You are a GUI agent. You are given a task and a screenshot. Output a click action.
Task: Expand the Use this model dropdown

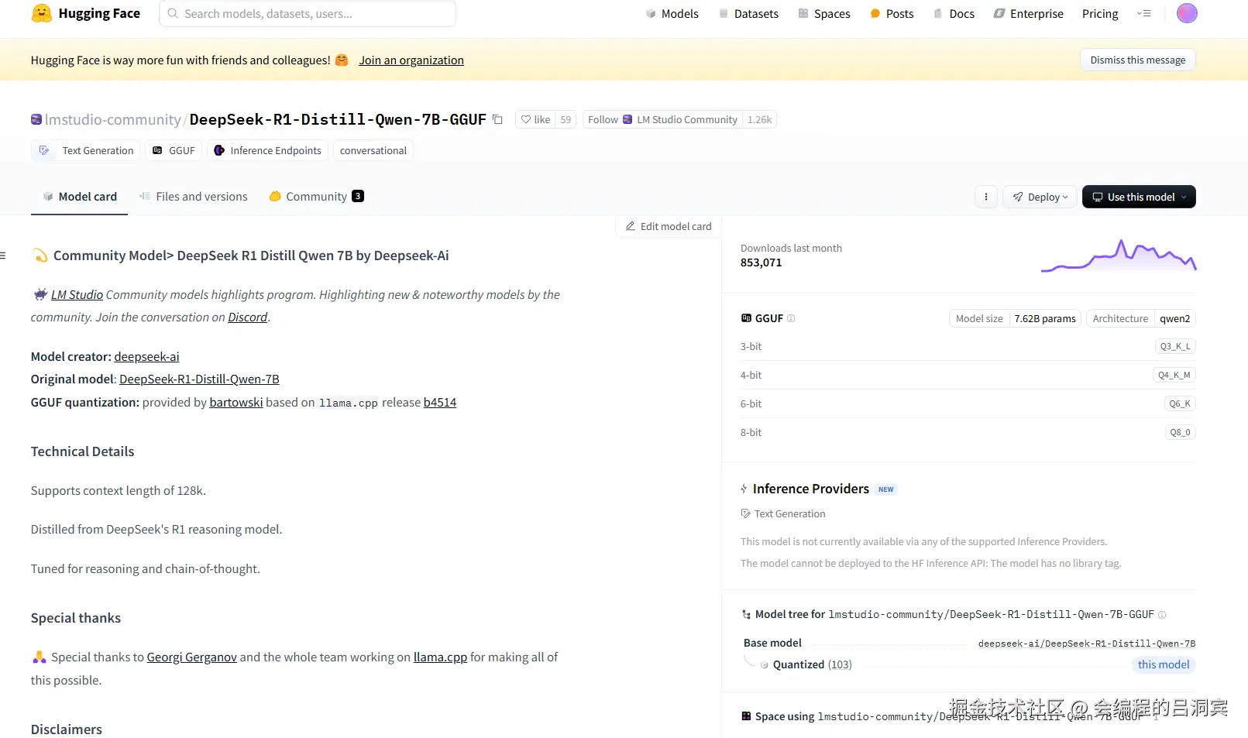coord(1139,197)
